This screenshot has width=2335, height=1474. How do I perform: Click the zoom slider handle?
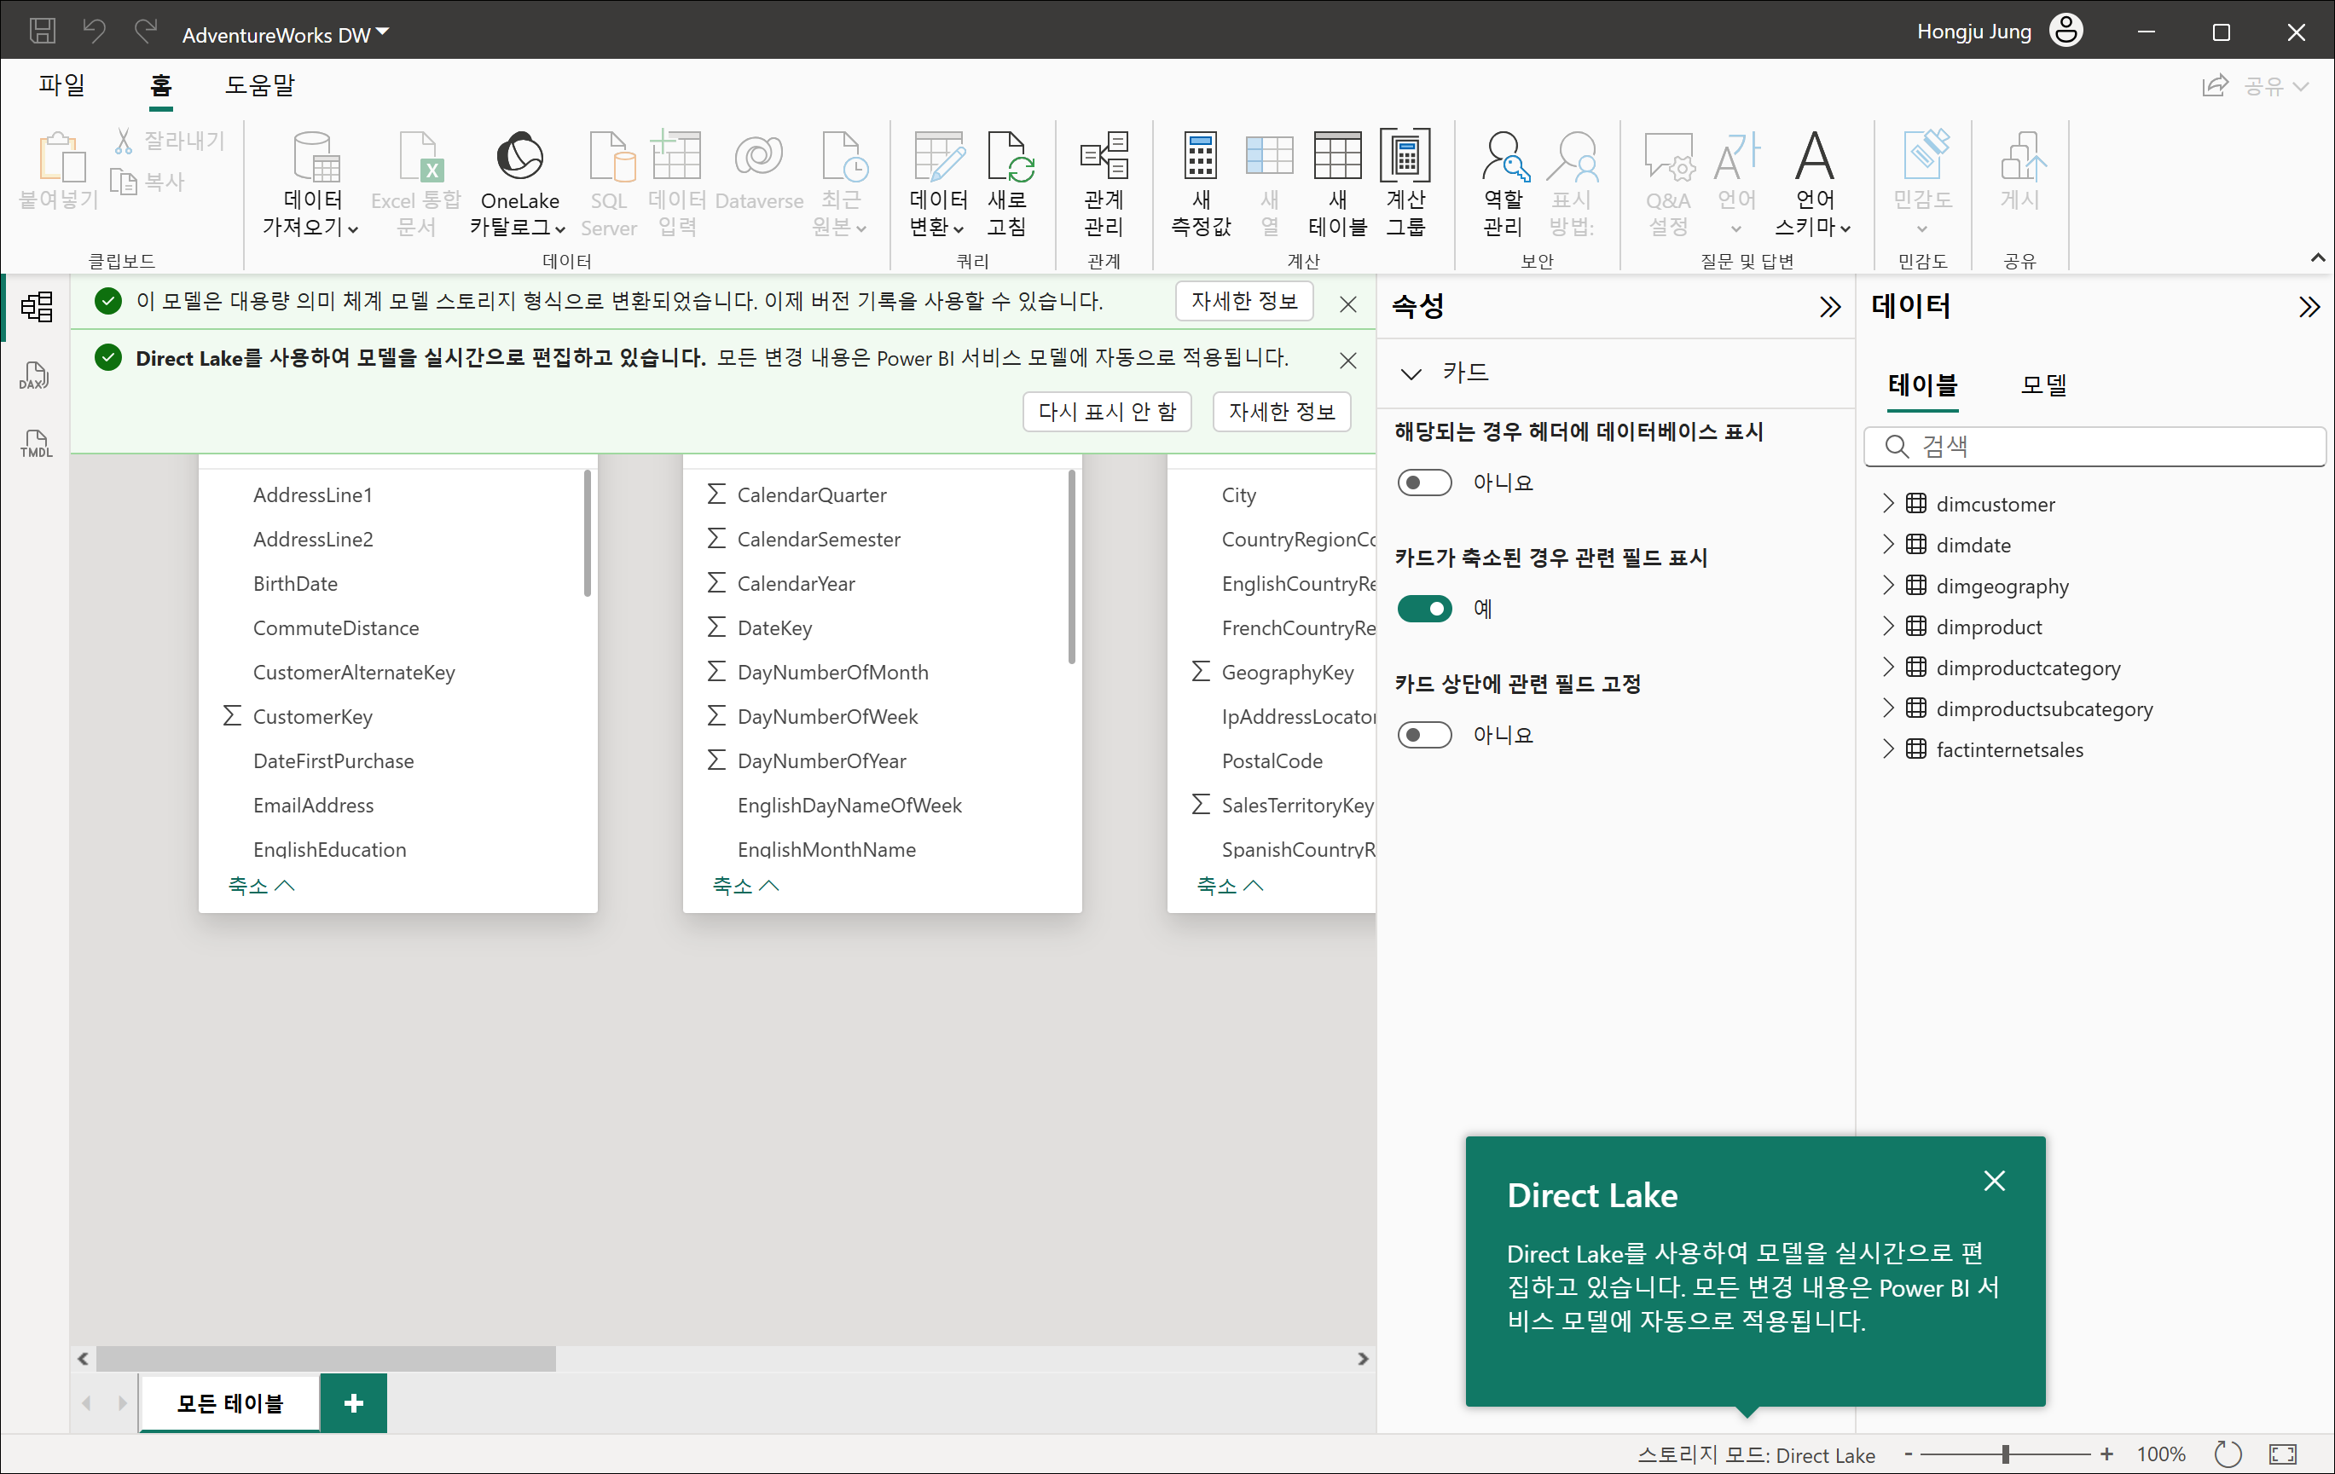(2005, 1454)
